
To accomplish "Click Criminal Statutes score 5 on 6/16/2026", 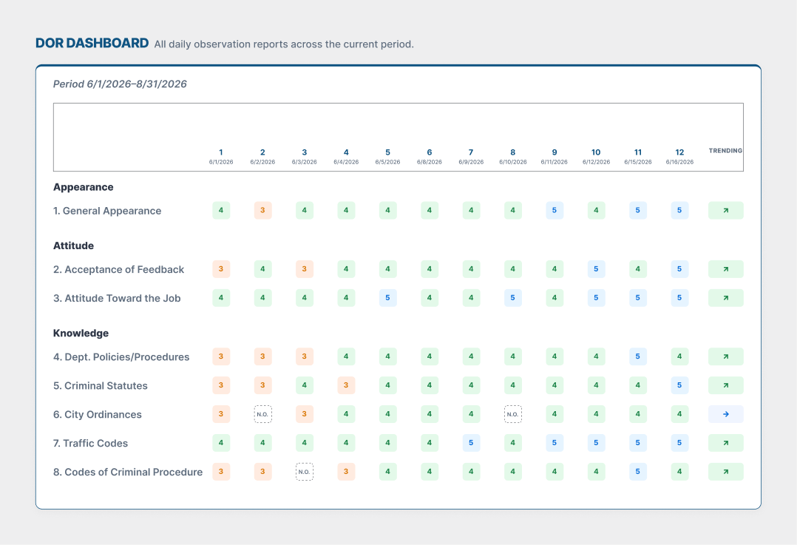I will (x=679, y=385).
